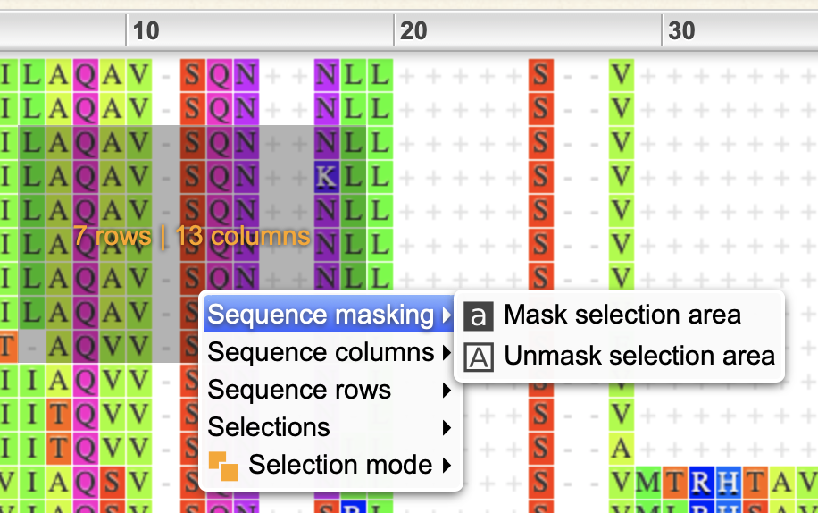This screenshot has width=818, height=513.
Task: Click ruler marker at position 20
Action: pyautogui.click(x=413, y=30)
